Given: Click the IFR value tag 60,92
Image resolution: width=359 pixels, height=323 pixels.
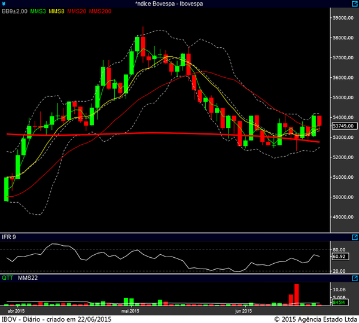Looking at the screenshot, I should click(340, 257).
